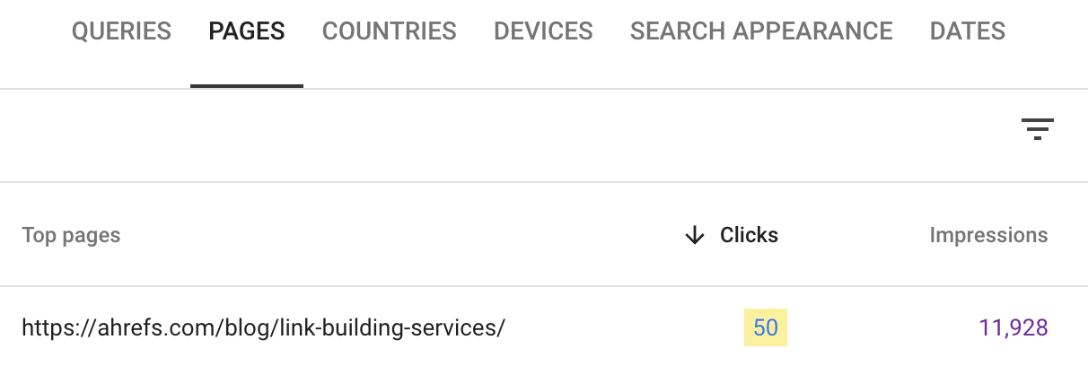Open the ahrefs link-building-services page URL
This screenshot has width=1088, height=366.
click(263, 328)
